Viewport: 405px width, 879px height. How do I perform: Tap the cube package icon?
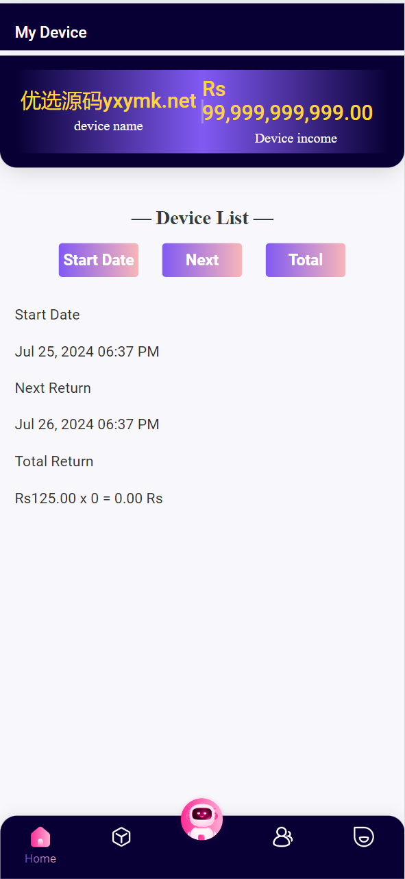click(121, 836)
